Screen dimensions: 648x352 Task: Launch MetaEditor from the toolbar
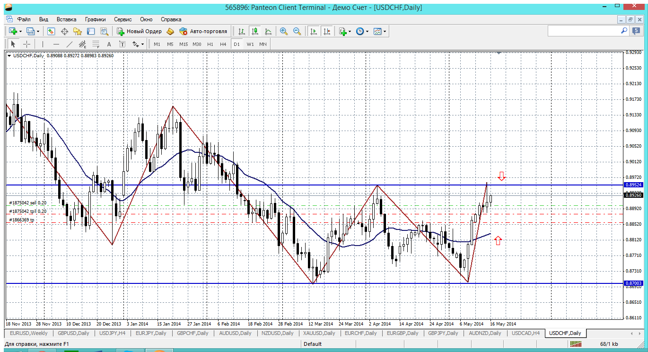tap(170, 31)
